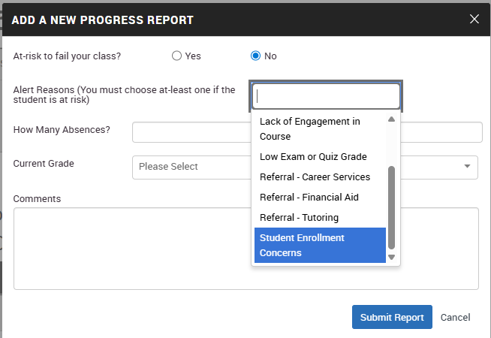Image resolution: width=491 pixels, height=338 pixels.
Task: Select Referral - Tutoring alert reason
Action: point(299,218)
